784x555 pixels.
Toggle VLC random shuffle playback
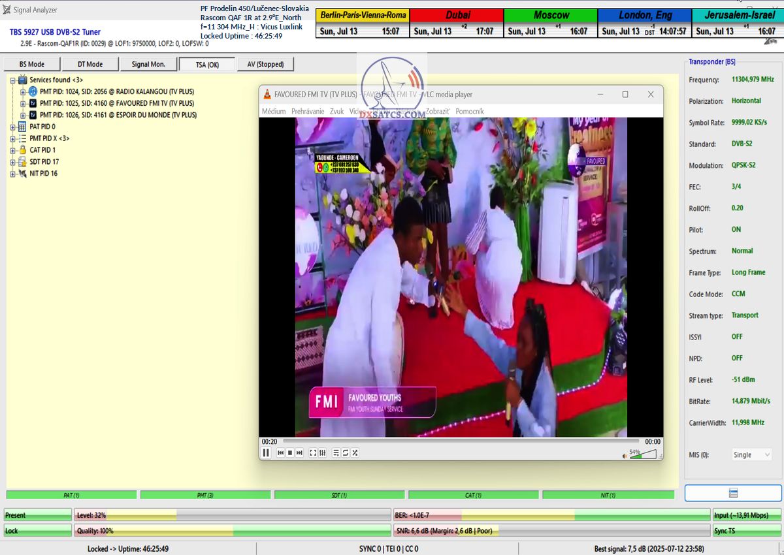(355, 452)
